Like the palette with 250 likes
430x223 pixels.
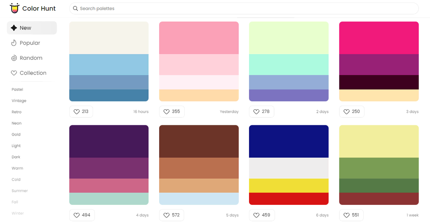(x=351, y=111)
